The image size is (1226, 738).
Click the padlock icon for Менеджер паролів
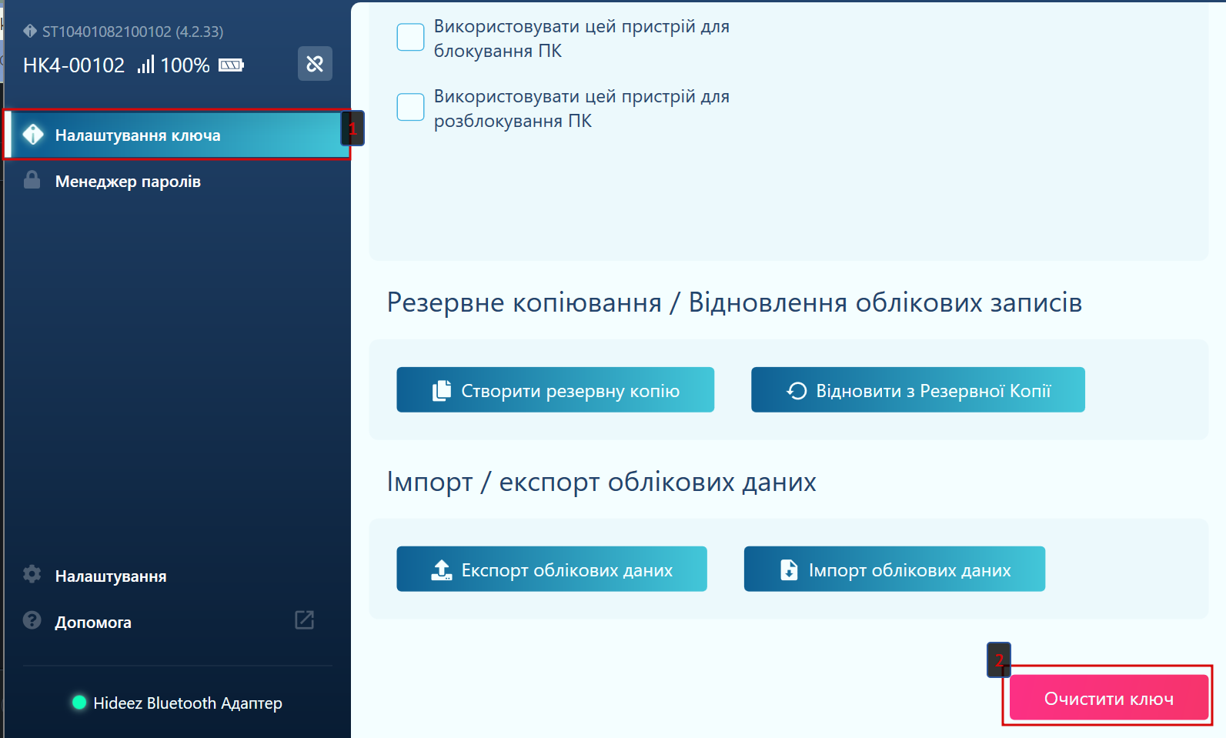[32, 180]
